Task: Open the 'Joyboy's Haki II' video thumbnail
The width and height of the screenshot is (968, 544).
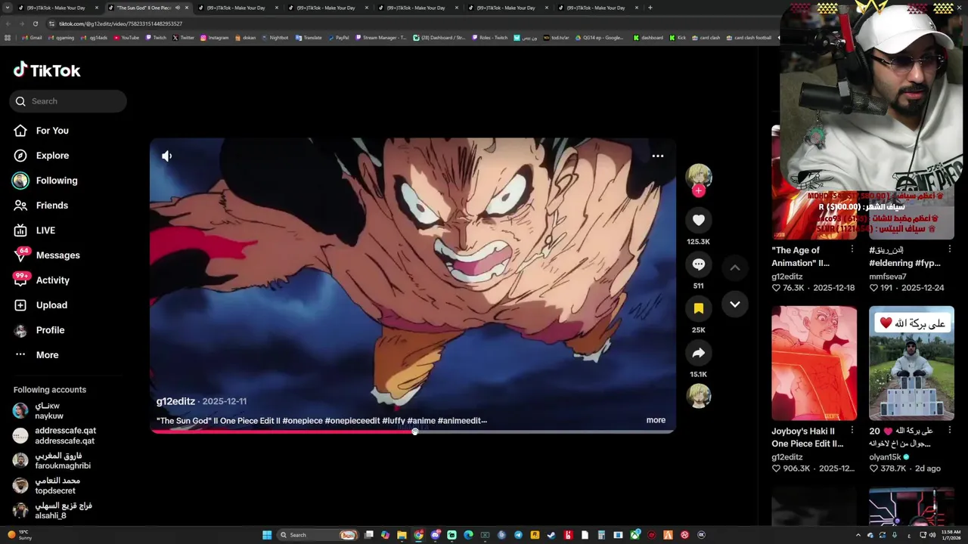Action: 814,363
